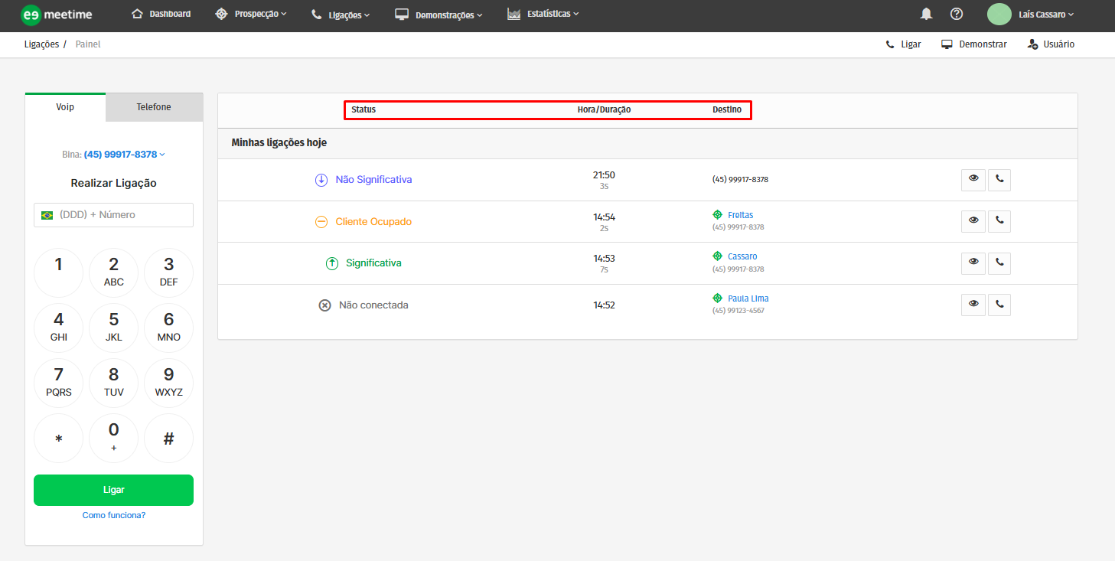Click the Não conectada status icon

point(325,305)
